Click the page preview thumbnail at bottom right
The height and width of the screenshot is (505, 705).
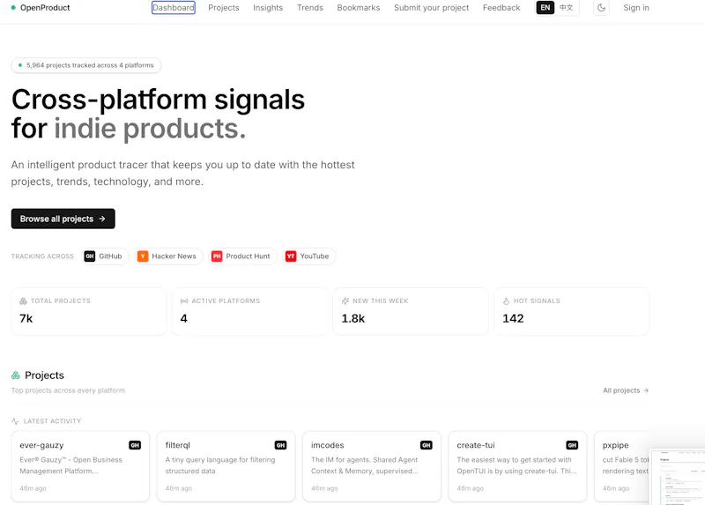677,477
